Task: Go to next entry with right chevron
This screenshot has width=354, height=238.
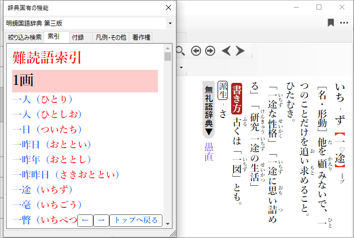Action: tap(240, 51)
